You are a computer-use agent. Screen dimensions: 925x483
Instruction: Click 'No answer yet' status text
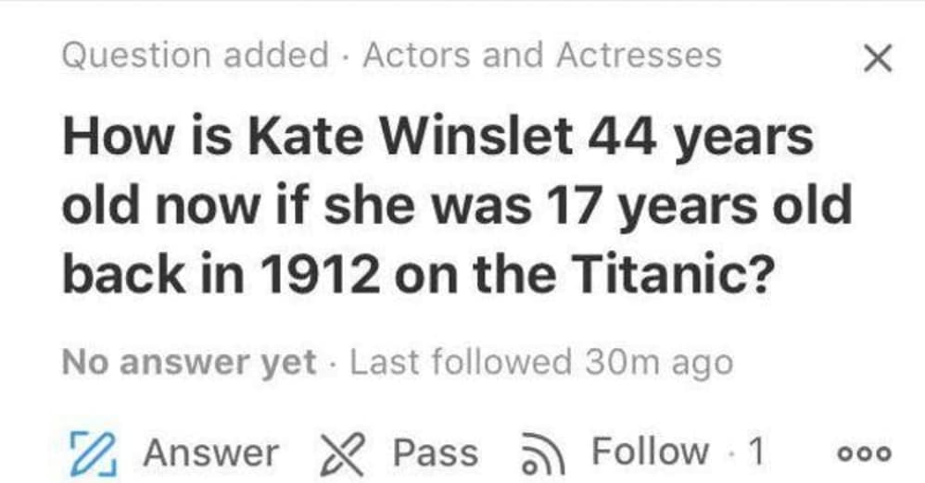click(189, 362)
